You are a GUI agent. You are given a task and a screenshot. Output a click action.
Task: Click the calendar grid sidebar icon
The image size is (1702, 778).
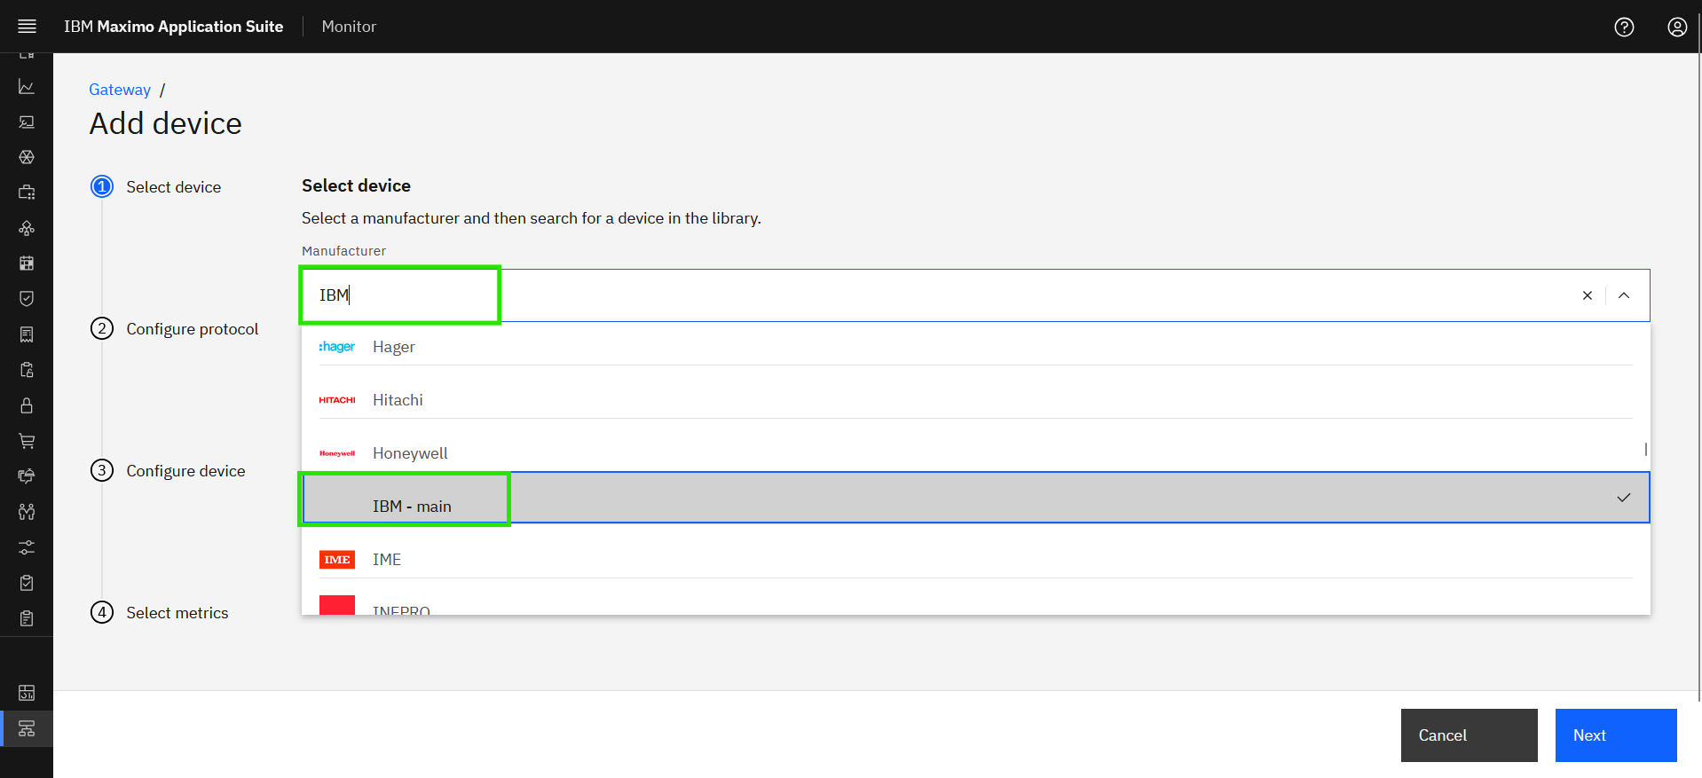[27, 263]
